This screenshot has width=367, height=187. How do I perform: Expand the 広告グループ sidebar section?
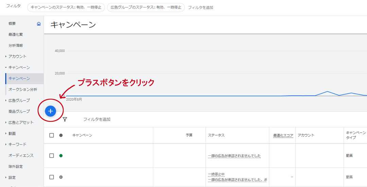(19, 100)
